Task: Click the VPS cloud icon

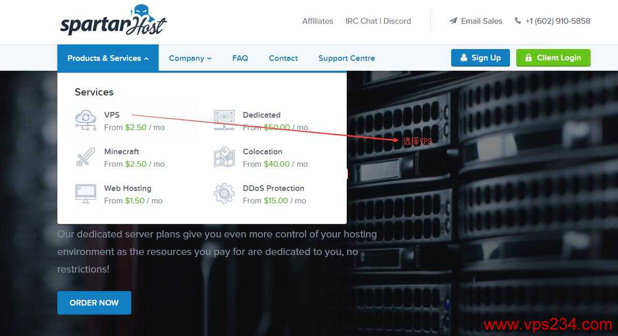Action: click(x=86, y=121)
